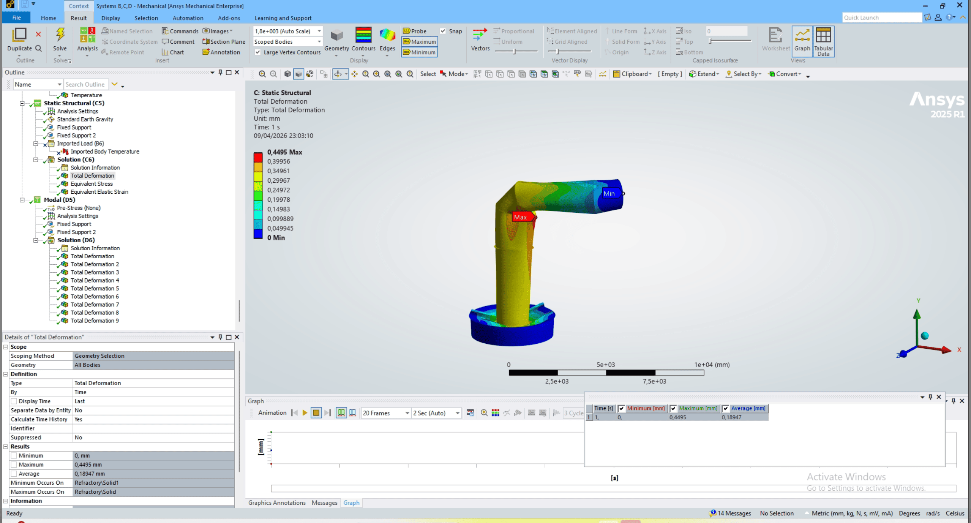Select the Probe tool

(415, 31)
